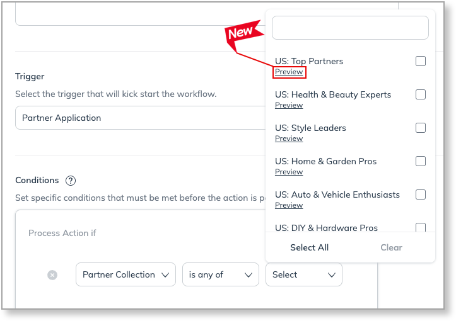Check the US: Top Partners checkbox
Screen dimensions: 456x321
tap(421, 61)
